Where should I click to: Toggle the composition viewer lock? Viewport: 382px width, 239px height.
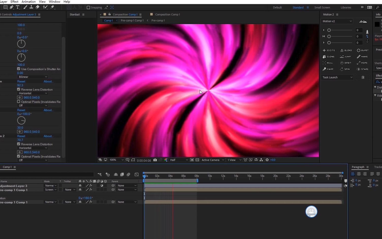point(109,14)
